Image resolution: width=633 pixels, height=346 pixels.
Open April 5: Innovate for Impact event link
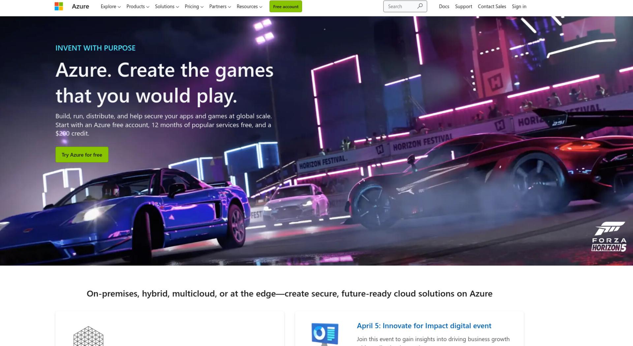424,326
